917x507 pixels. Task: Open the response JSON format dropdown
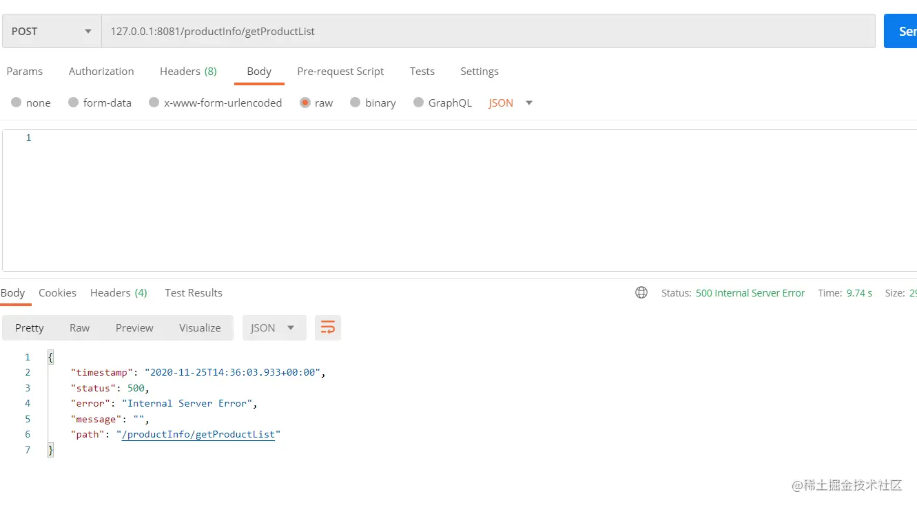(x=273, y=327)
